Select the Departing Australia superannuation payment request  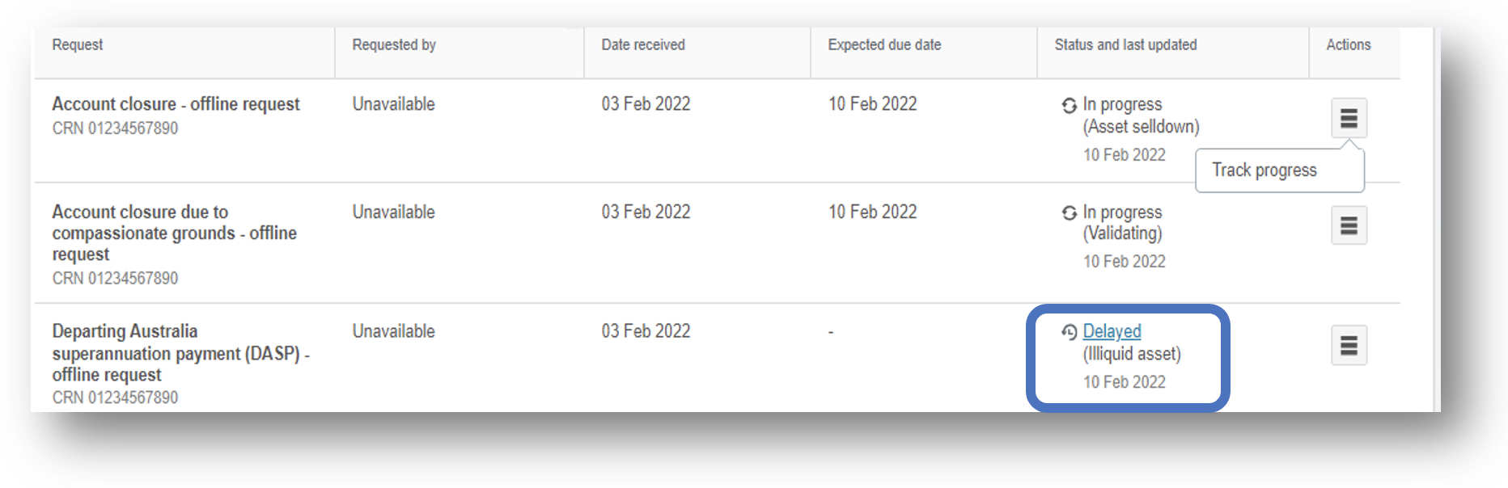tap(181, 353)
